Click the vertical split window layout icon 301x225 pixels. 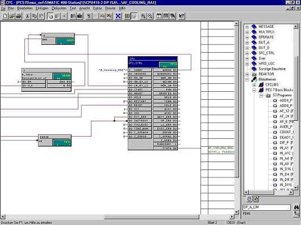(x=159, y=16)
